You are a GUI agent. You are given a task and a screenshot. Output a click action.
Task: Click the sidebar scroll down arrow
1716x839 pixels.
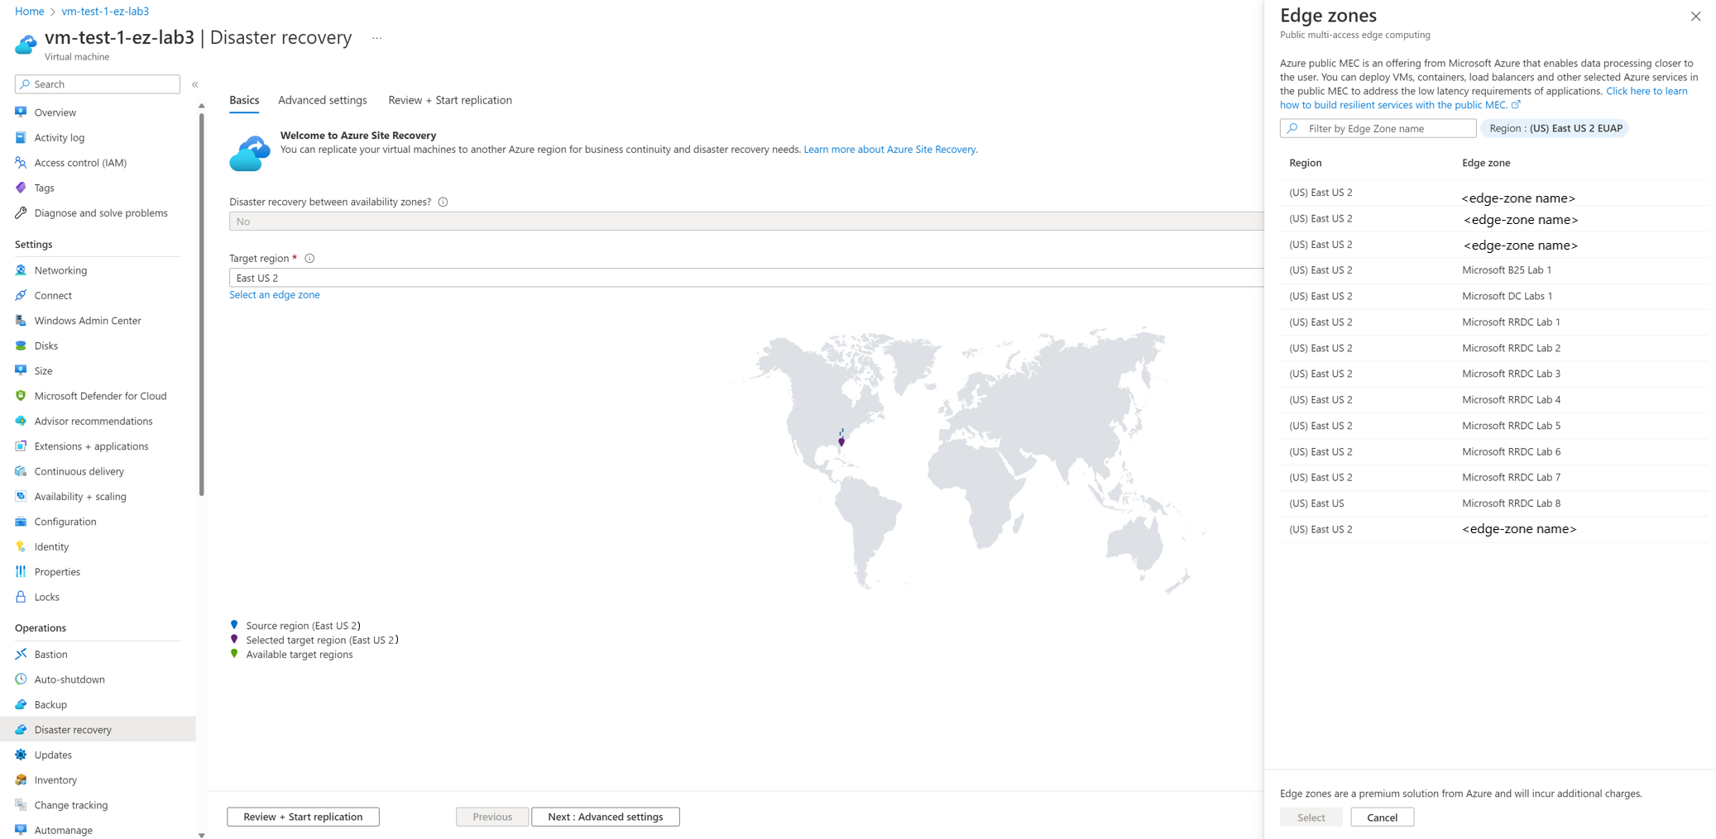coord(201,835)
